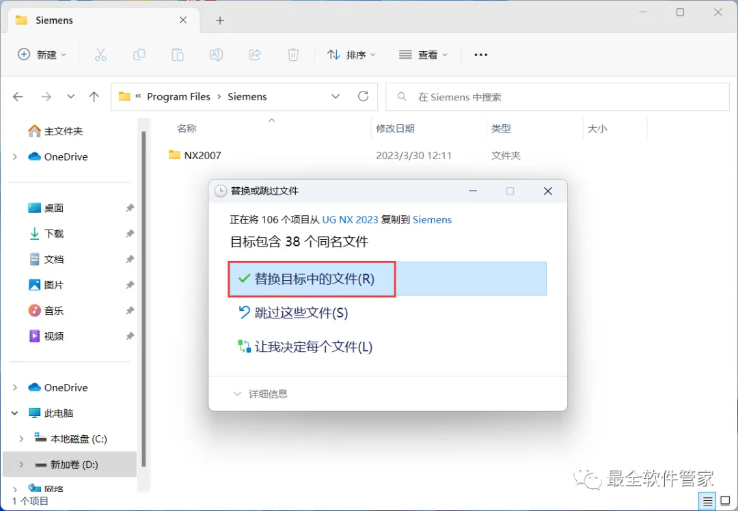Open the 新建 new item dropdown
Viewport: 738px width, 511px height.
pyautogui.click(x=42, y=55)
